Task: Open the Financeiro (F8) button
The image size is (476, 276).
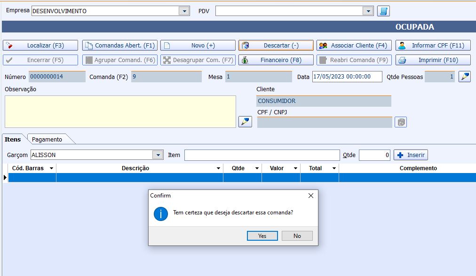Action: [276, 60]
